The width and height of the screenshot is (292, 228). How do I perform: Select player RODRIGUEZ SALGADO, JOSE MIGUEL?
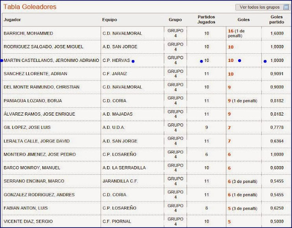point(44,47)
